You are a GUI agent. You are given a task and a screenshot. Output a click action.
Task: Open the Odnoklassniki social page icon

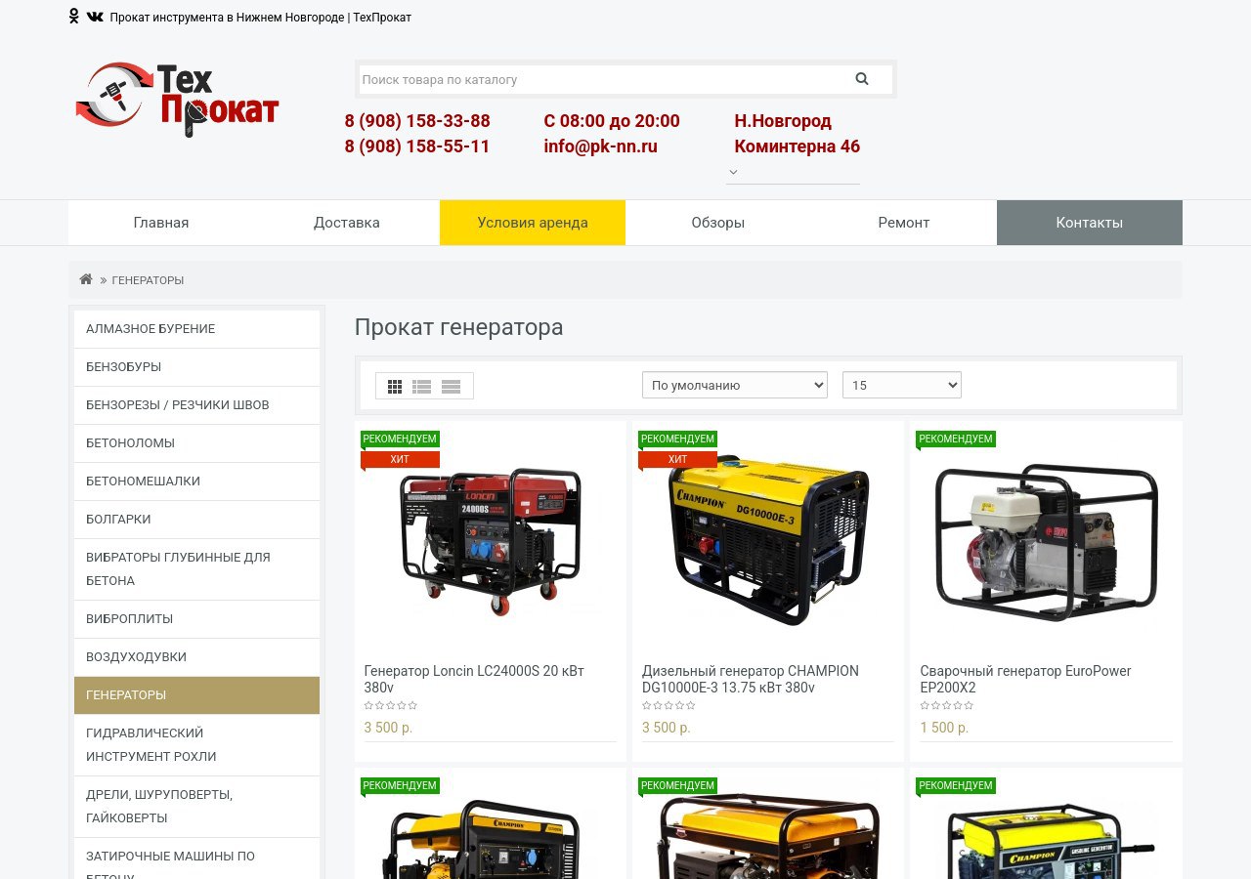pos(73,17)
